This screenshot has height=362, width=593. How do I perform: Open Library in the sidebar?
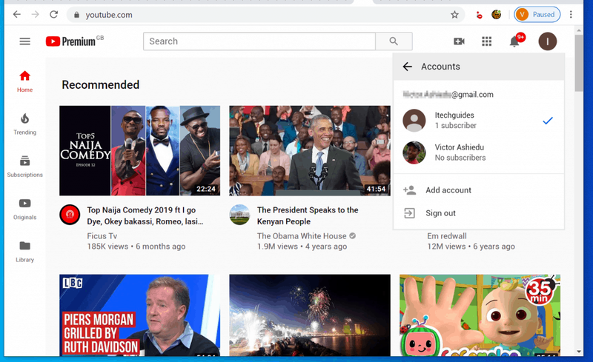click(x=24, y=251)
